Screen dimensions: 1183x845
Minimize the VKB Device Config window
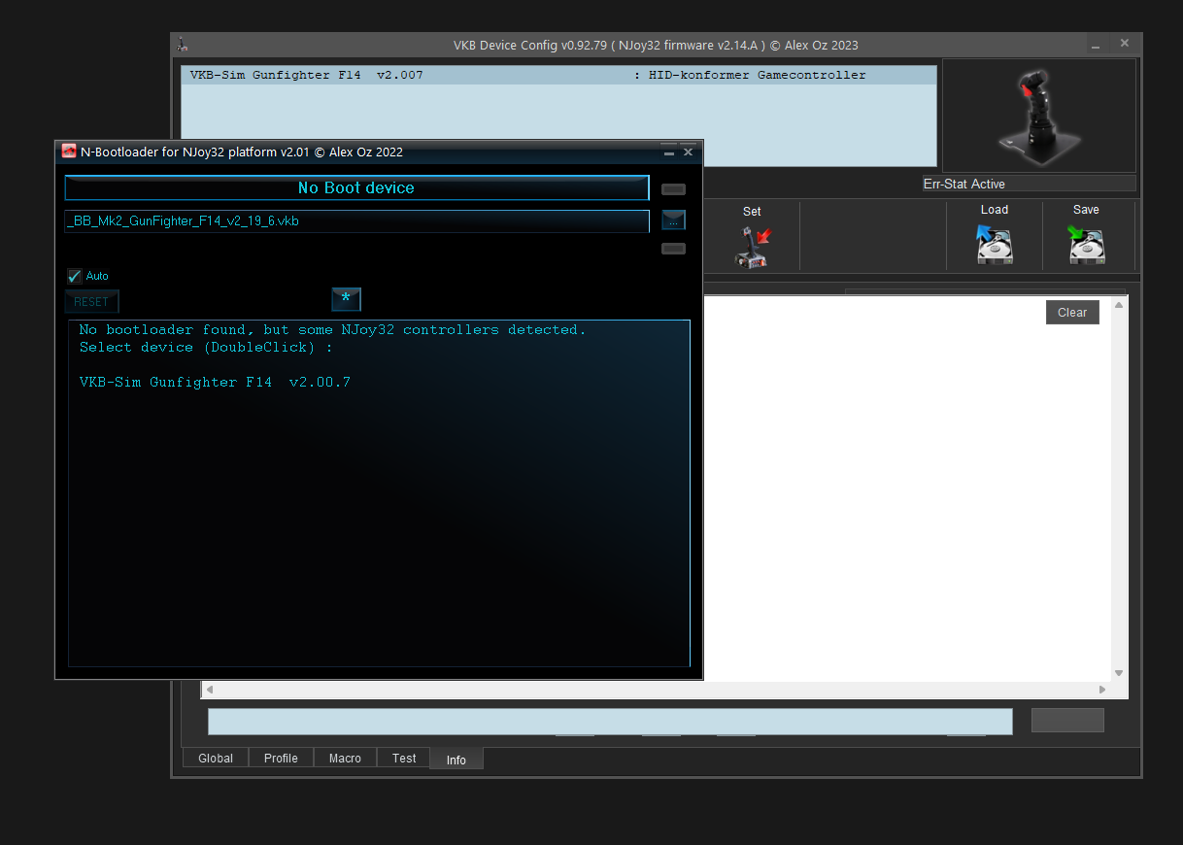[1096, 45]
